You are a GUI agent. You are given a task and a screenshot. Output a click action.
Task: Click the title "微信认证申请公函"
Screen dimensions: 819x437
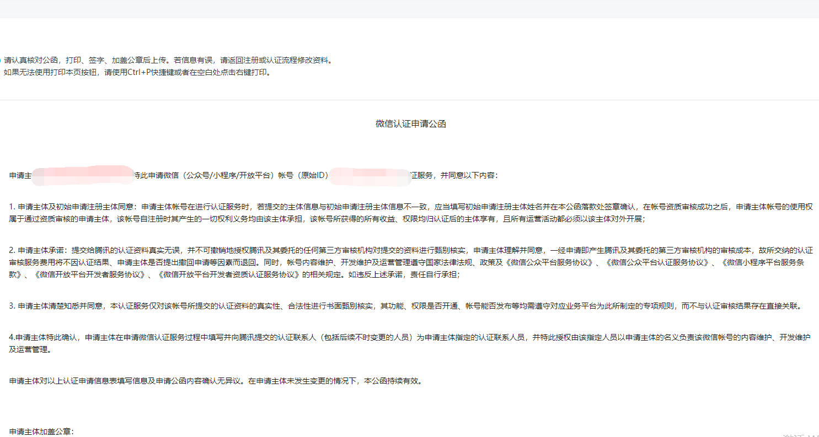[x=411, y=124]
